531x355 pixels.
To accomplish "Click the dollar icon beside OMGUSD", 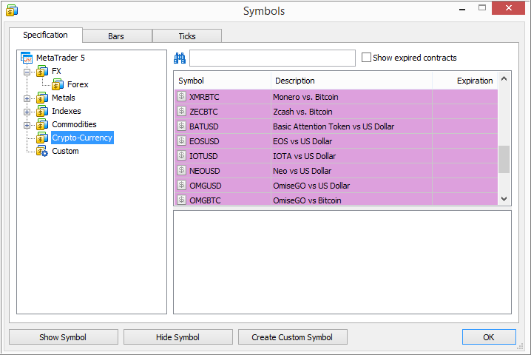I will [181, 185].
